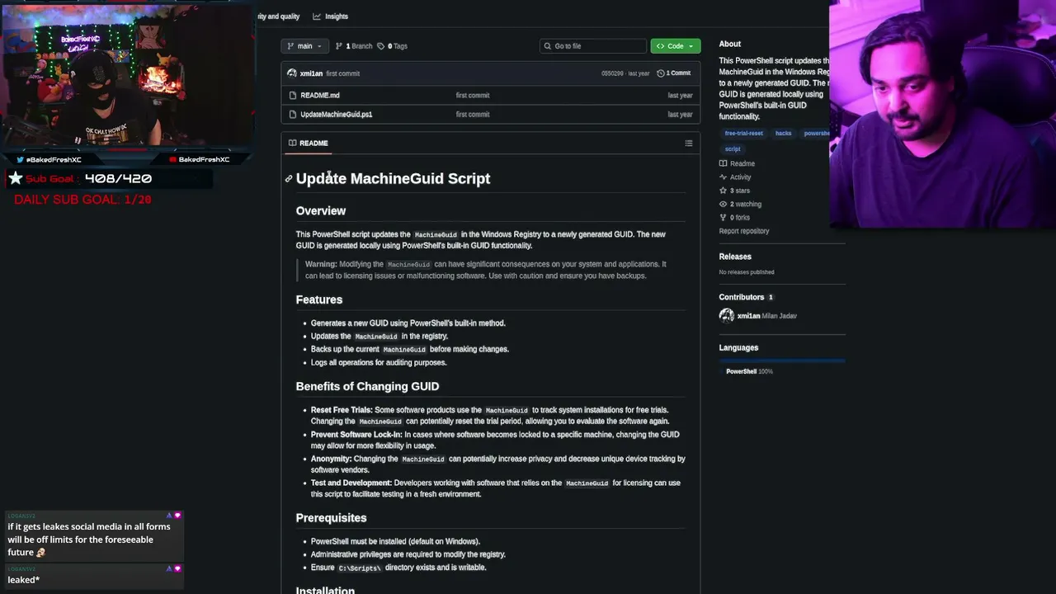Click the Report repository link
1056x594 pixels.
click(x=744, y=231)
